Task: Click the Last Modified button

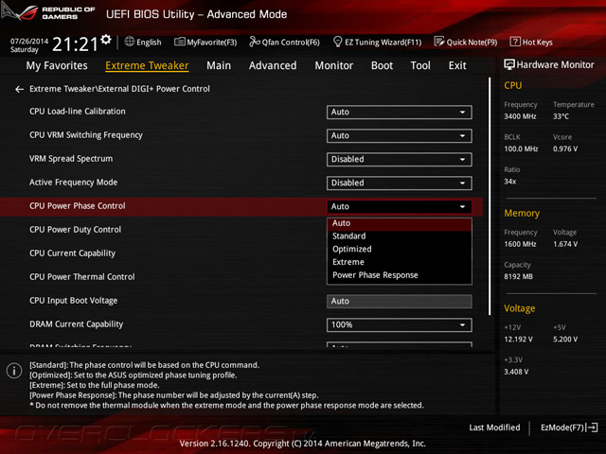Action: click(x=494, y=428)
